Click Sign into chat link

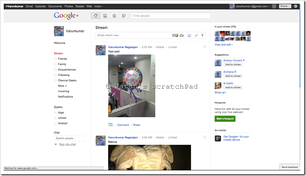[x=67, y=144]
